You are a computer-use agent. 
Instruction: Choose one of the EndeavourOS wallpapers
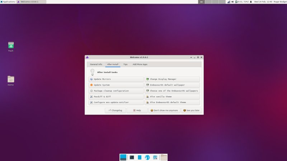tap(172, 91)
